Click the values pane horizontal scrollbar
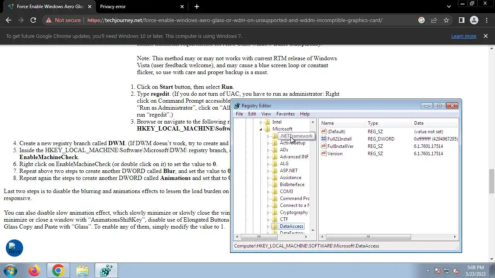Viewport: 495px width, 278px height. pyautogui.click(x=369, y=237)
